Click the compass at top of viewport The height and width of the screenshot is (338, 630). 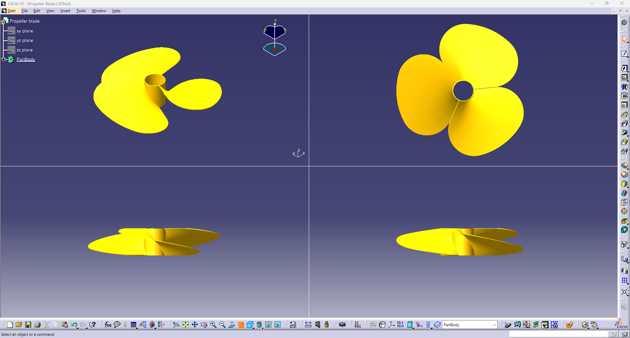[x=275, y=38]
